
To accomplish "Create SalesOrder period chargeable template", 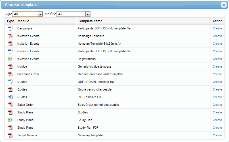I will click(x=217, y=105).
